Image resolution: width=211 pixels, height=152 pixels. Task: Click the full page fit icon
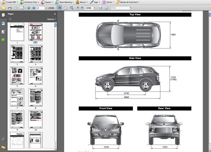click(106, 8)
